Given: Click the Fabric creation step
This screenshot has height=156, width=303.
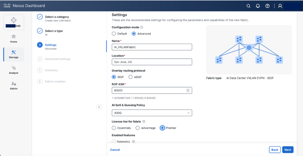Looking at the screenshot, I should click(x=55, y=82).
